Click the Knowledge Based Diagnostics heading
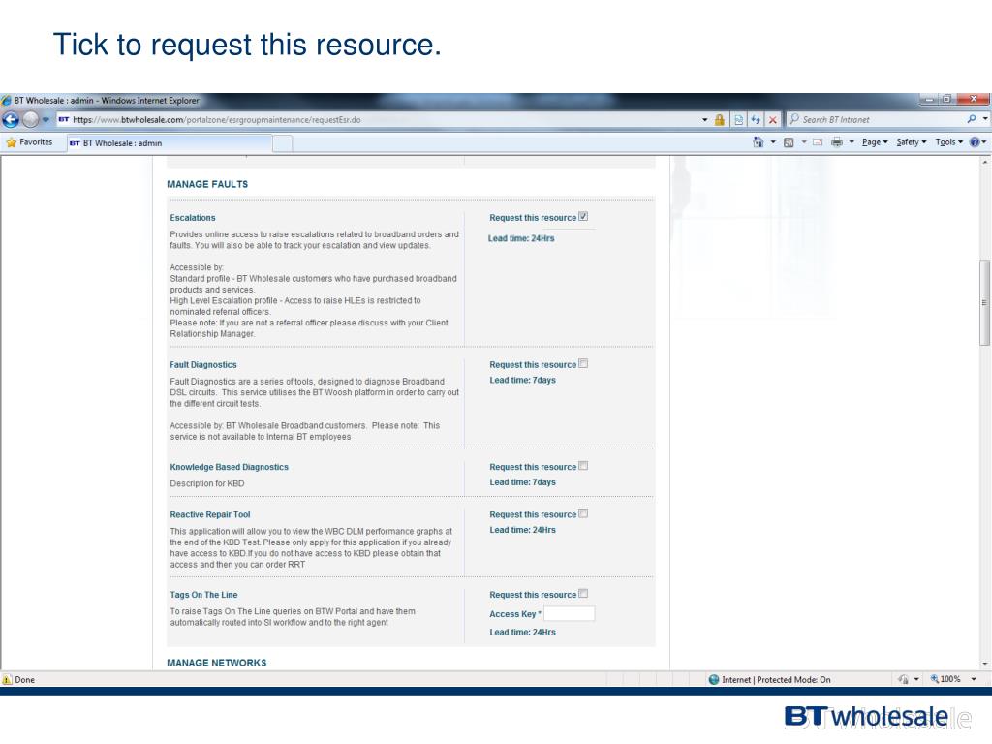The height and width of the screenshot is (744, 992). [229, 467]
